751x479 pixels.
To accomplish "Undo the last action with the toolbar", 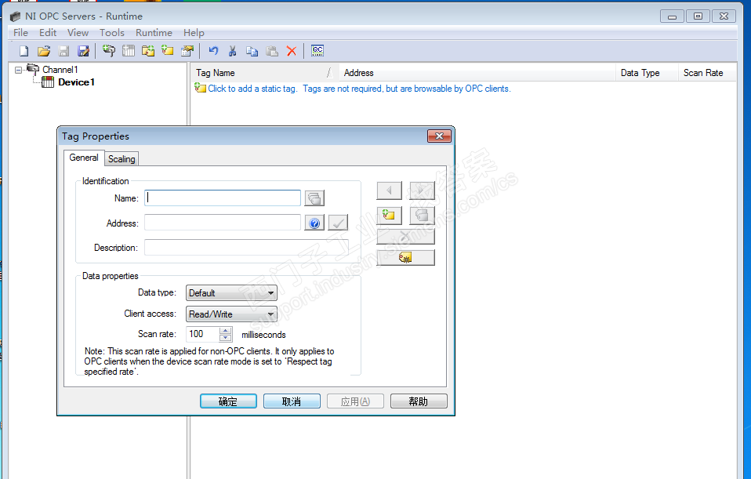I will (x=213, y=51).
